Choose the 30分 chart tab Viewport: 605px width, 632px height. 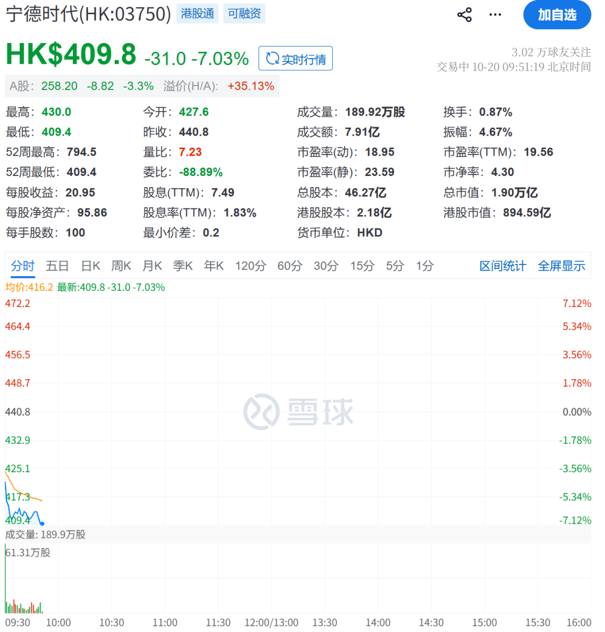click(x=326, y=266)
